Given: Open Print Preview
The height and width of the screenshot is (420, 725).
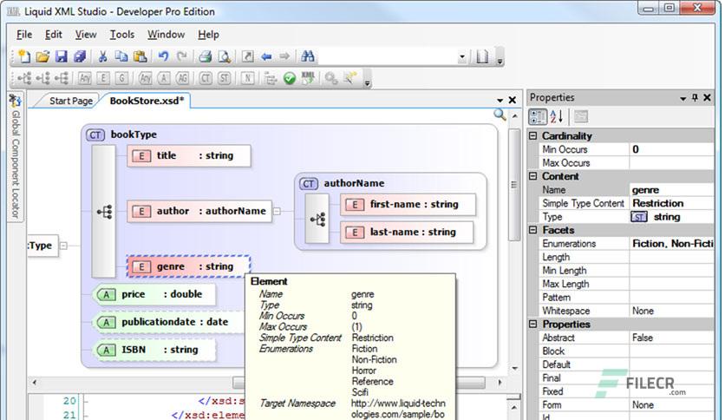Looking at the screenshot, I should point(225,56).
